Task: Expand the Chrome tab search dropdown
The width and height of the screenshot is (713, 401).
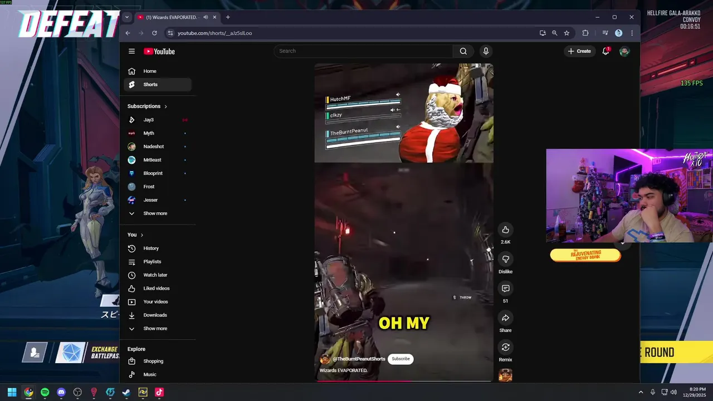Action: [x=126, y=17]
